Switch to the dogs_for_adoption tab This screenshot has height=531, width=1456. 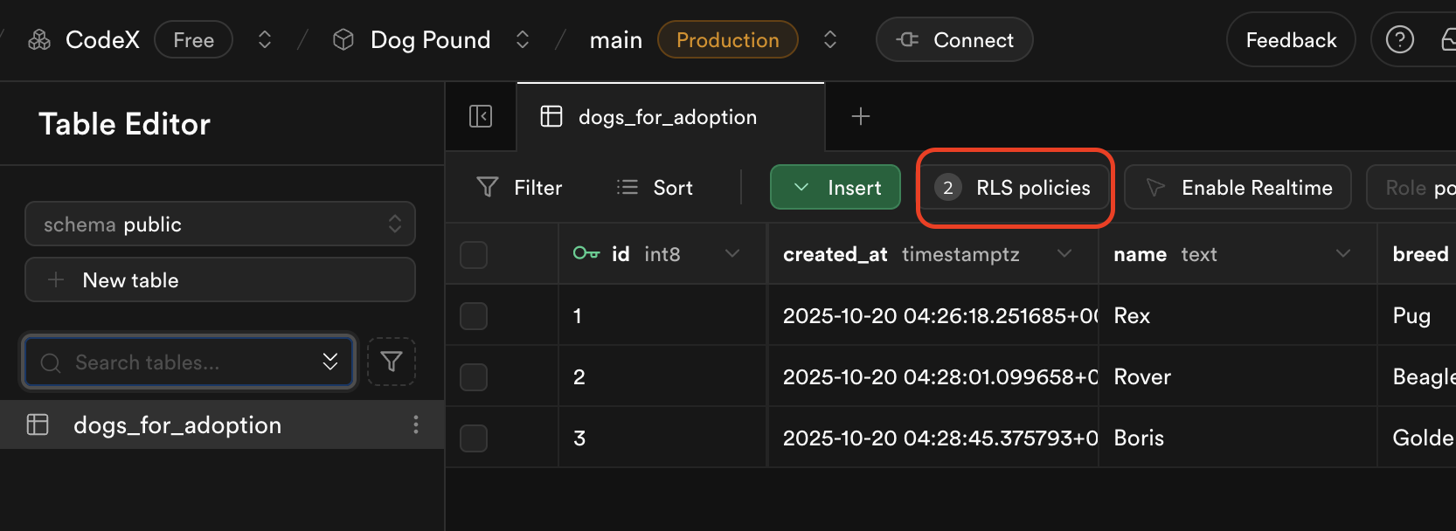click(668, 117)
